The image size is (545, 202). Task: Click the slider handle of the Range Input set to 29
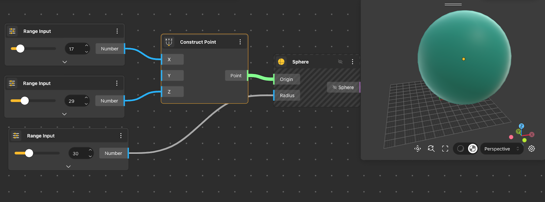pos(25,101)
